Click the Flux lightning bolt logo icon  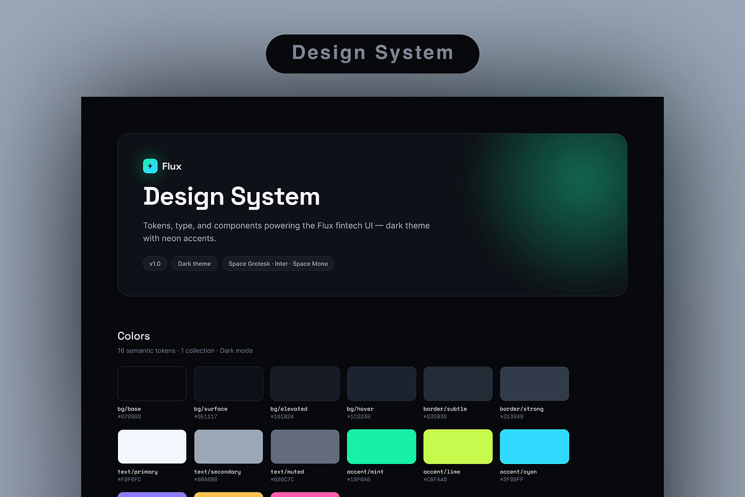[x=150, y=166]
